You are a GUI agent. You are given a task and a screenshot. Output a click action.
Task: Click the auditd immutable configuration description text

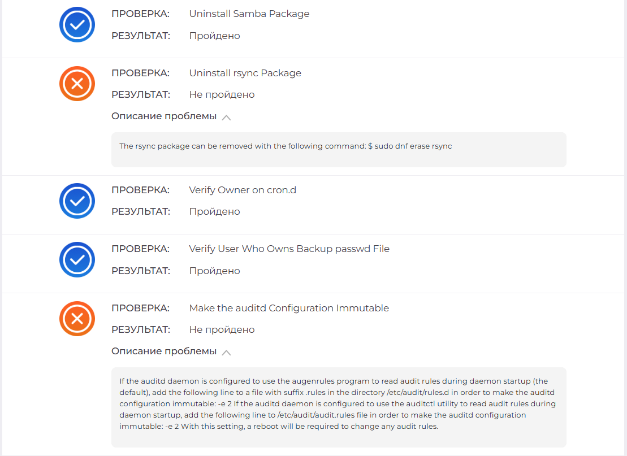tap(338, 403)
